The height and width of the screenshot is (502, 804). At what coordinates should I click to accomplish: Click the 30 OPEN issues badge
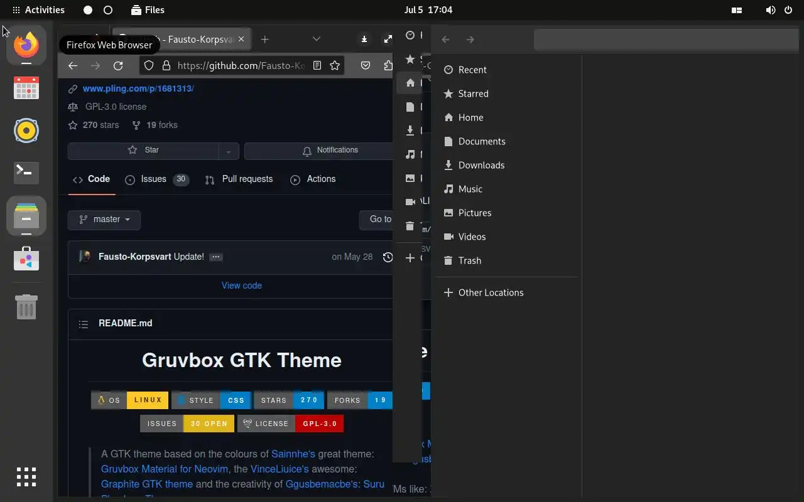[x=187, y=424]
